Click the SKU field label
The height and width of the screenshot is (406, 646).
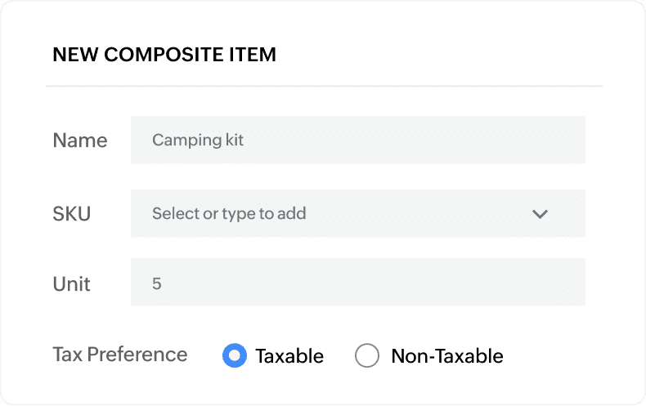(72, 214)
